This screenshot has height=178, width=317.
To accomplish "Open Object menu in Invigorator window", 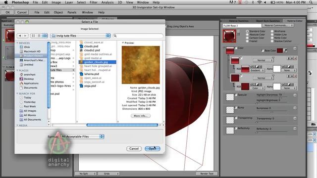I will 58,12.
